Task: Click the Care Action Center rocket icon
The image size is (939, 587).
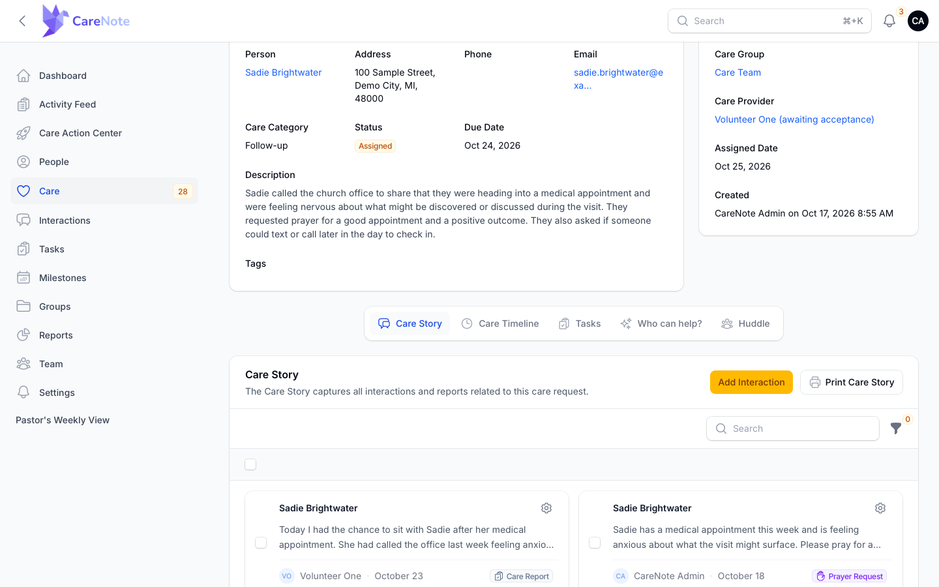Action: (23, 133)
